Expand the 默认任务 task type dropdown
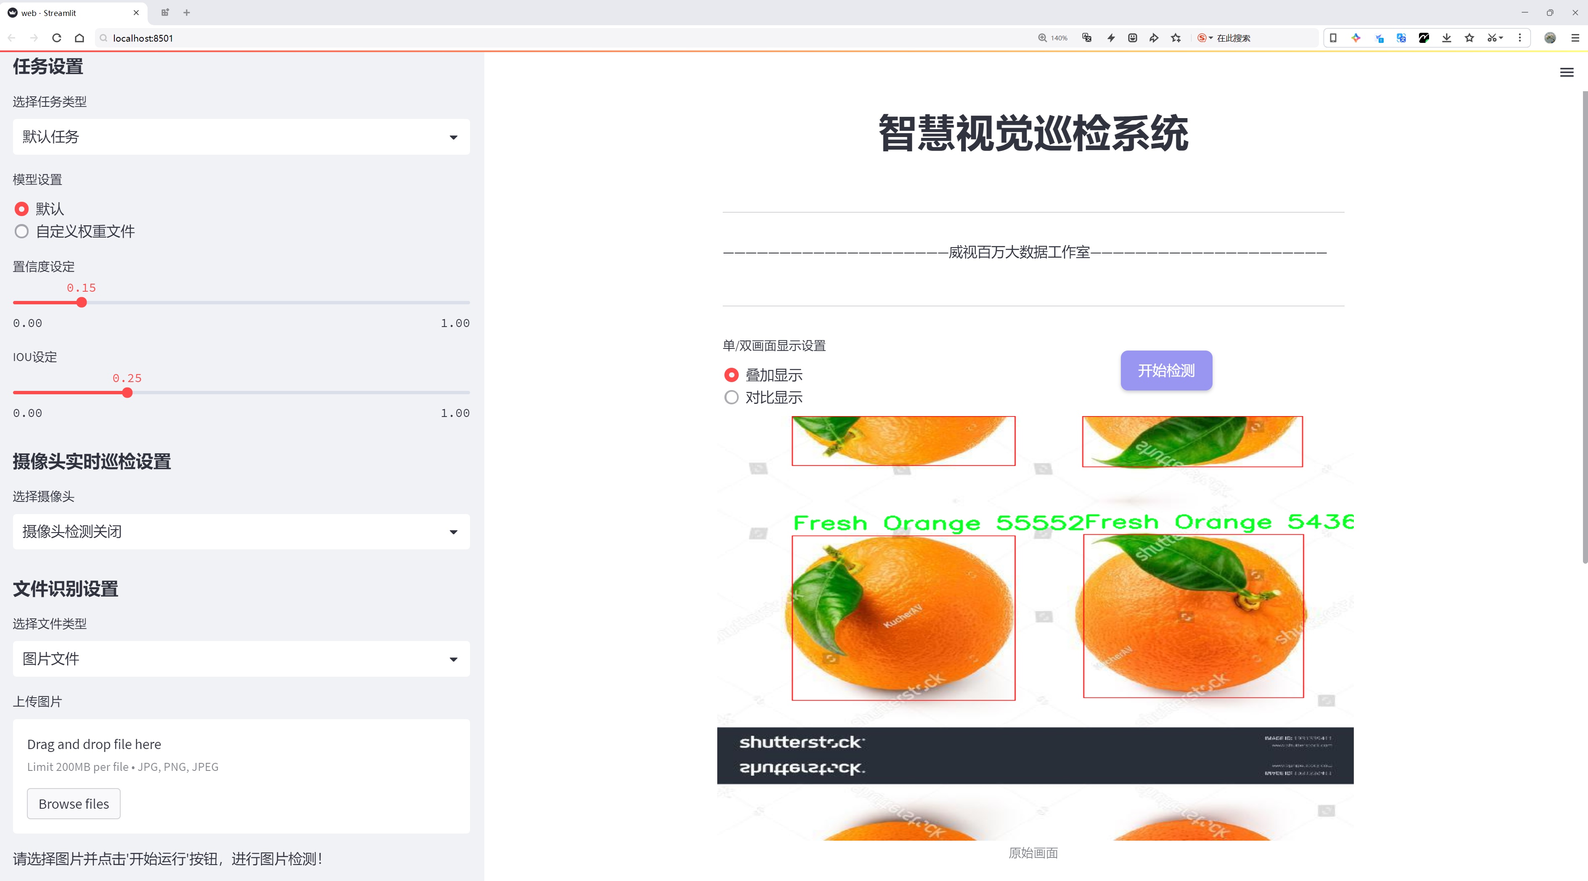Image resolution: width=1588 pixels, height=881 pixels. (x=241, y=137)
